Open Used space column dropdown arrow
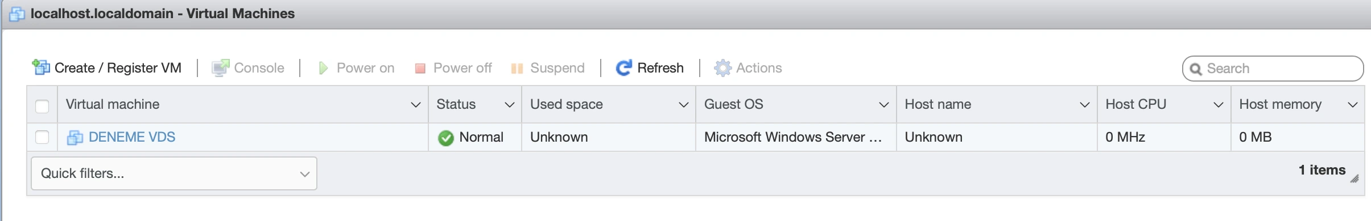The image size is (1371, 221). tap(684, 105)
